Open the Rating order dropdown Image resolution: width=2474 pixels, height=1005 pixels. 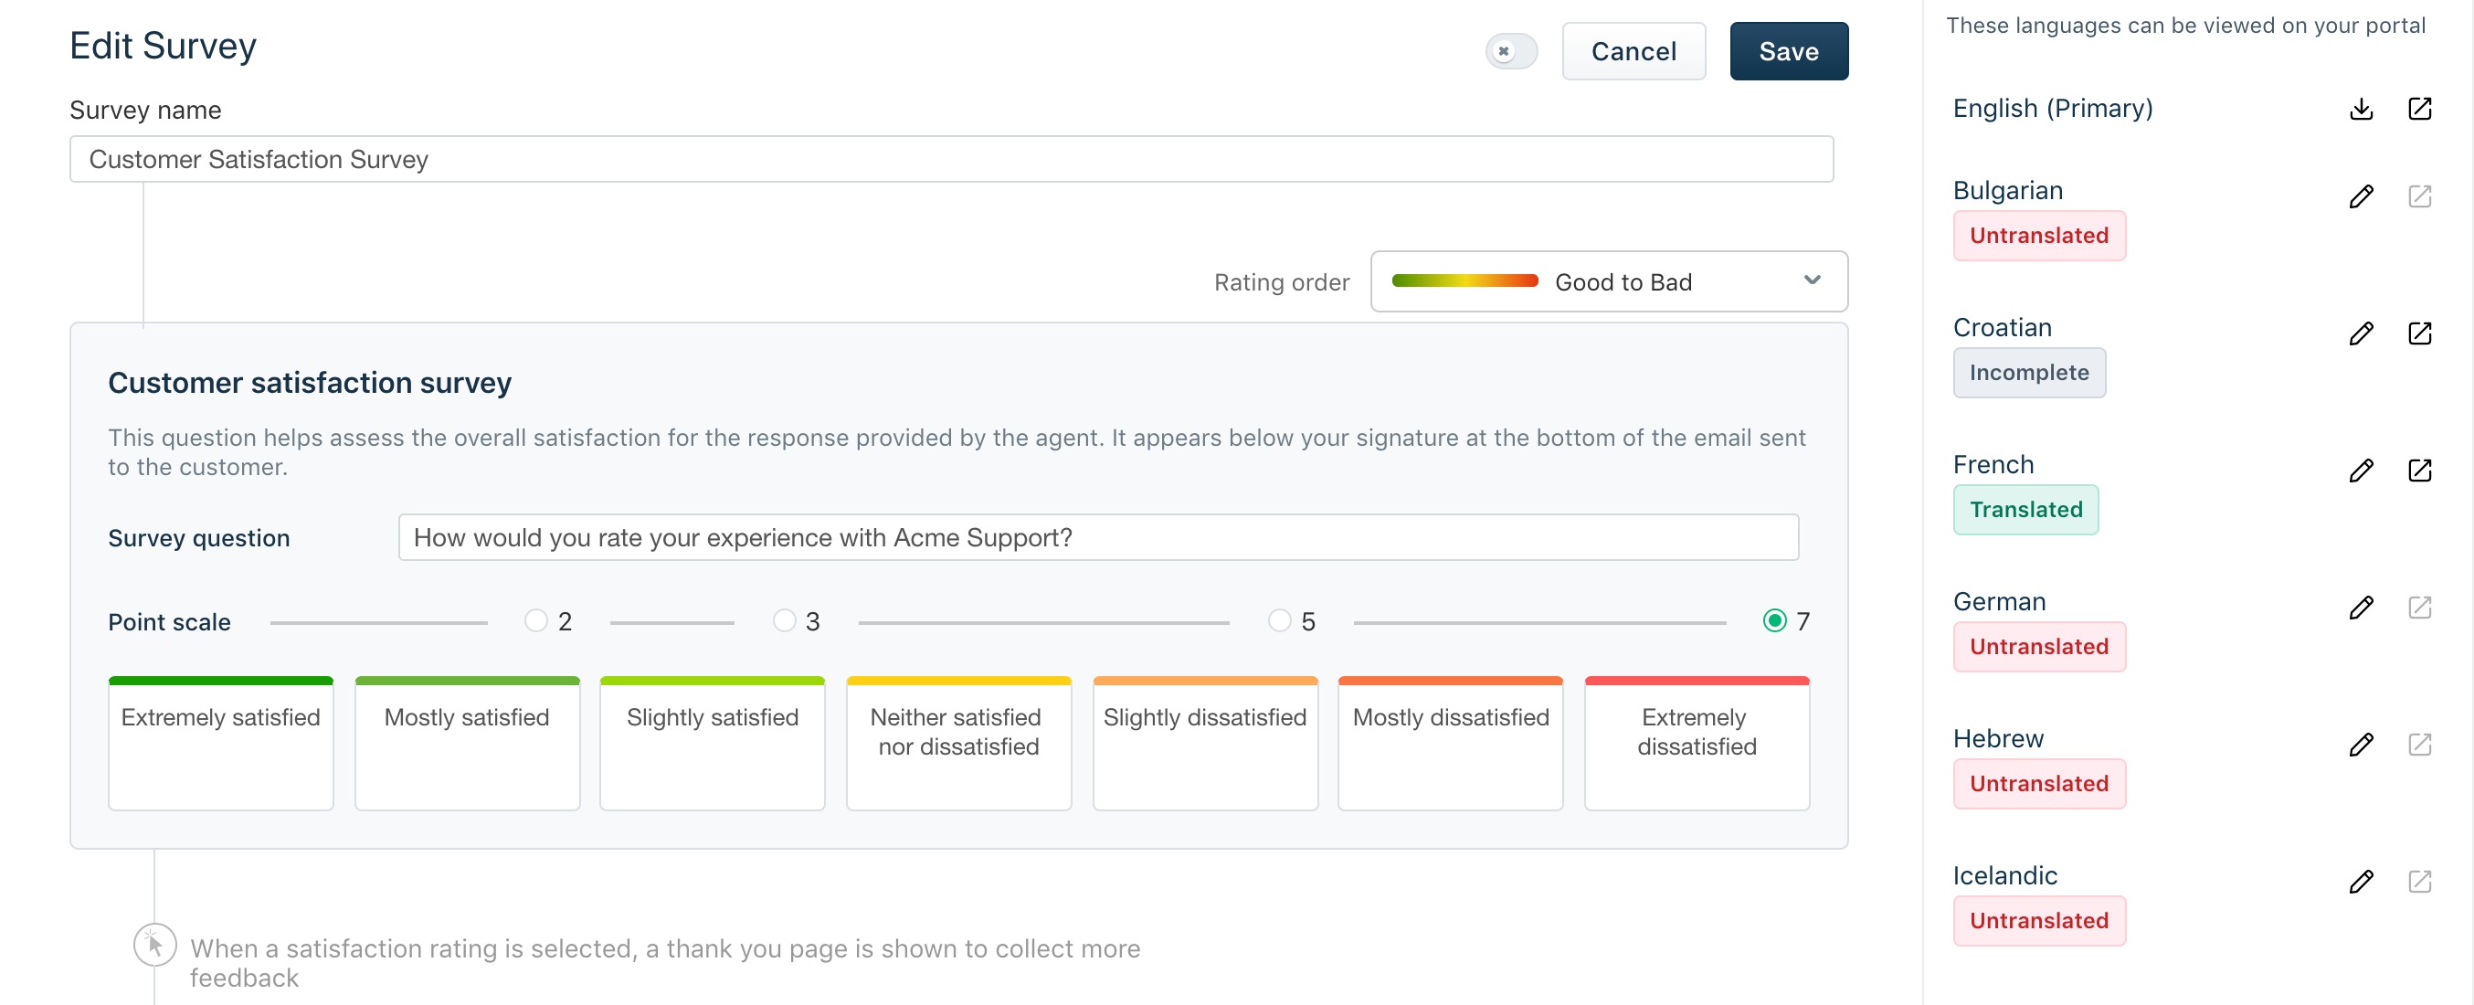coord(1609,281)
